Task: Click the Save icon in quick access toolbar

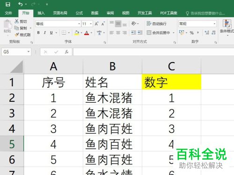Action: [7, 4]
